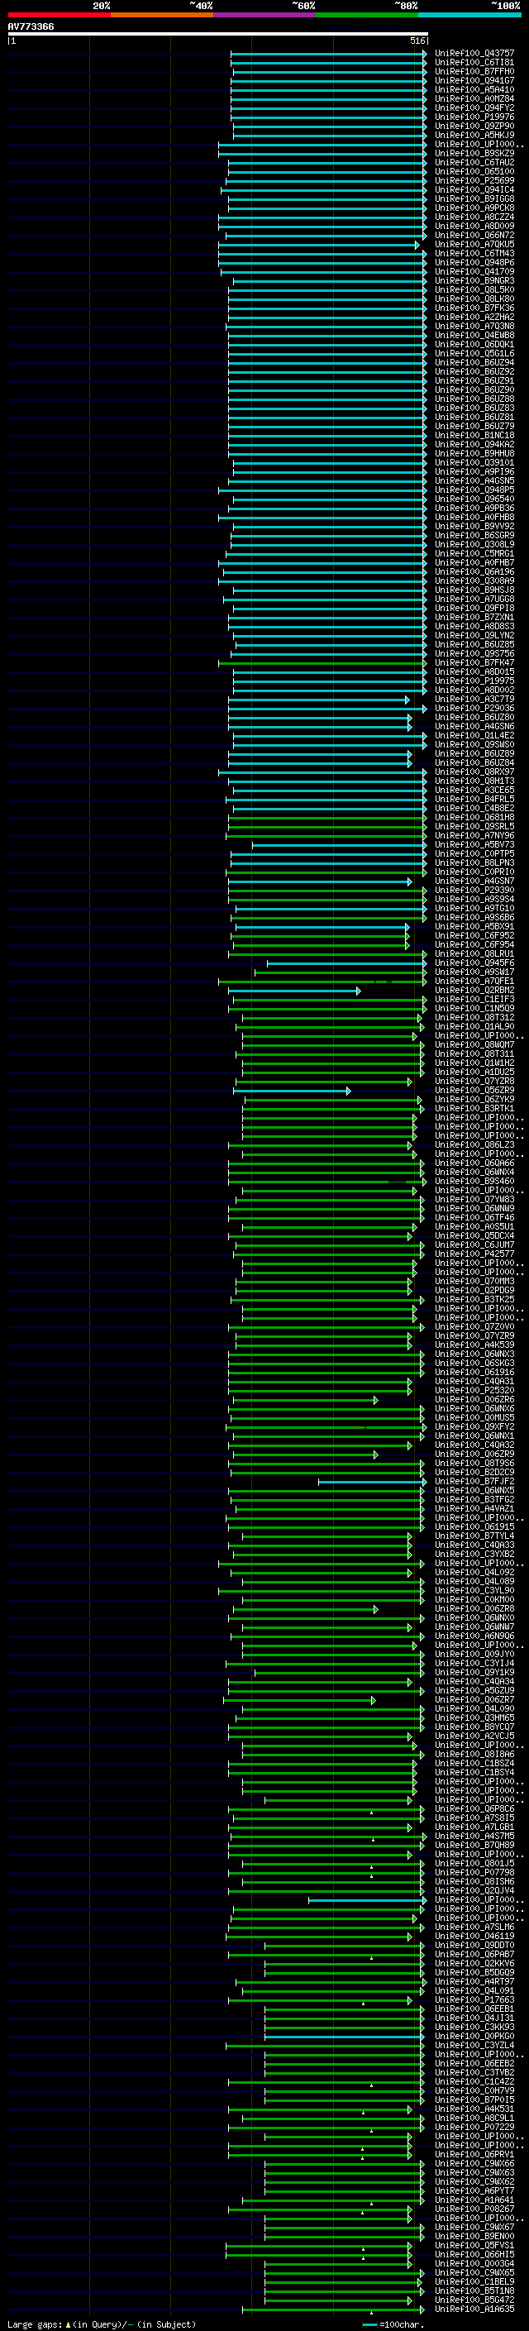The image size is (529, 2331).
Task: Select hit label UniRef100_C6TM43
Action: pyautogui.click(x=474, y=253)
